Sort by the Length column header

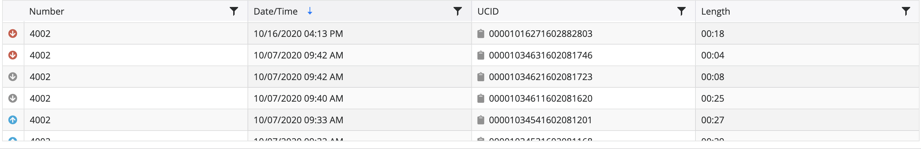point(715,11)
